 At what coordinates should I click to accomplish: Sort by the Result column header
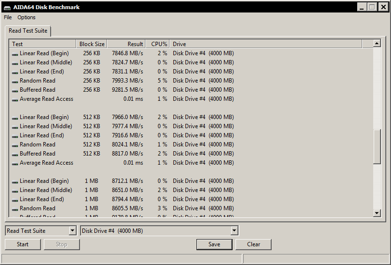pos(126,44)
